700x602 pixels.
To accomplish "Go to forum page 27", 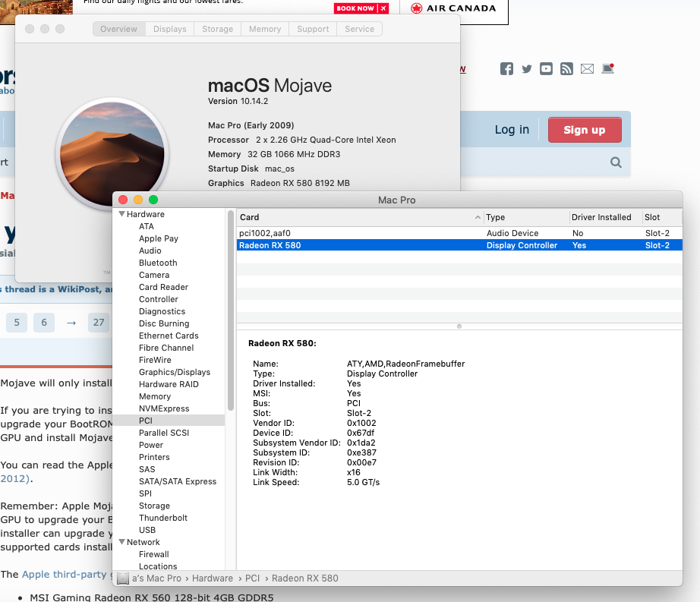I will point(99,322).
